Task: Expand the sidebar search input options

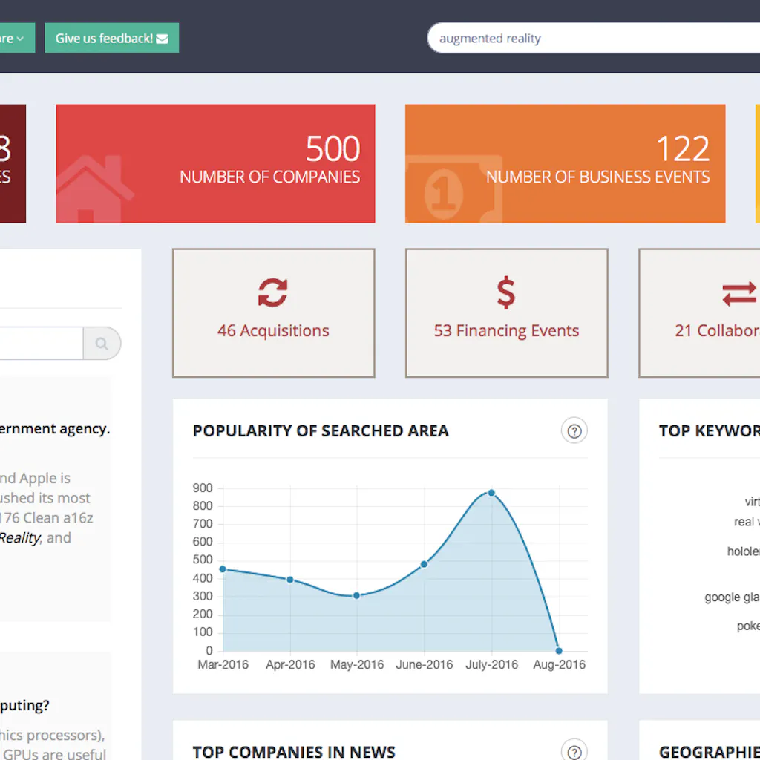Action: [x=41, y=343]
